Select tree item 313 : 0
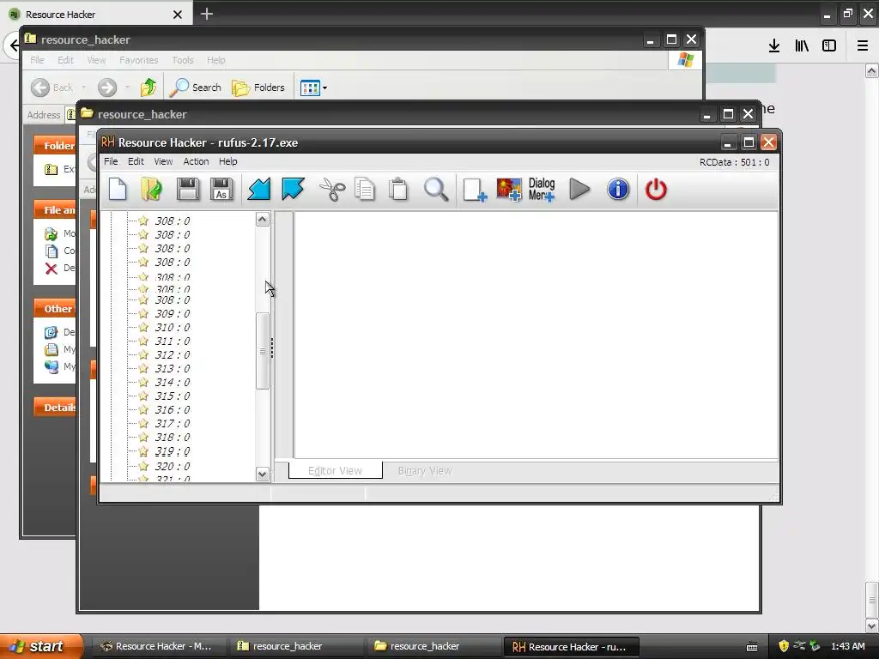The width and height of the screenshot is (879, 659). coord(172,369)
